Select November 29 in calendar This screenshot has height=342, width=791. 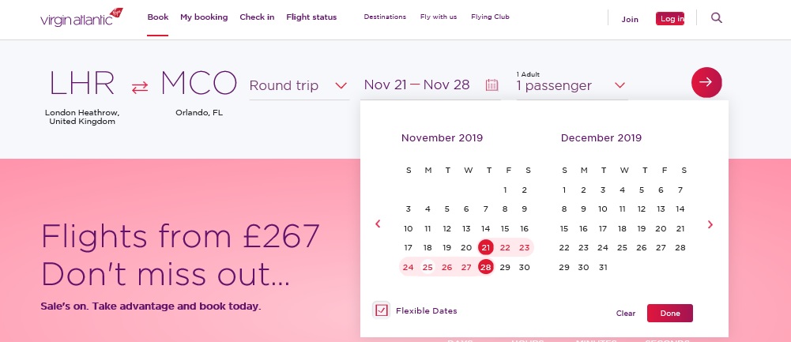click(505, 267)
